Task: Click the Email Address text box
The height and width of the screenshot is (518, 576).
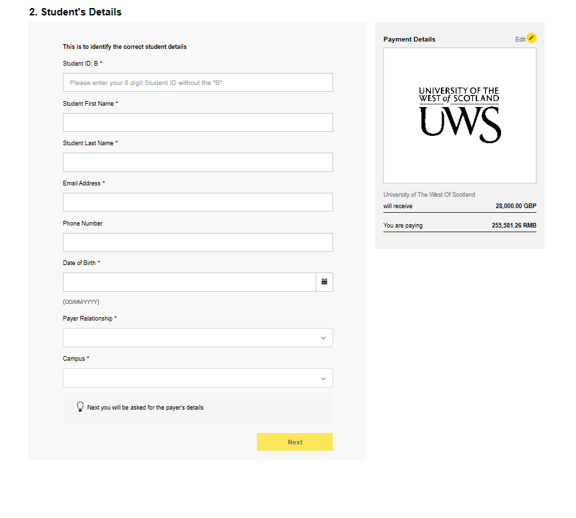Action: click(197, 202)
